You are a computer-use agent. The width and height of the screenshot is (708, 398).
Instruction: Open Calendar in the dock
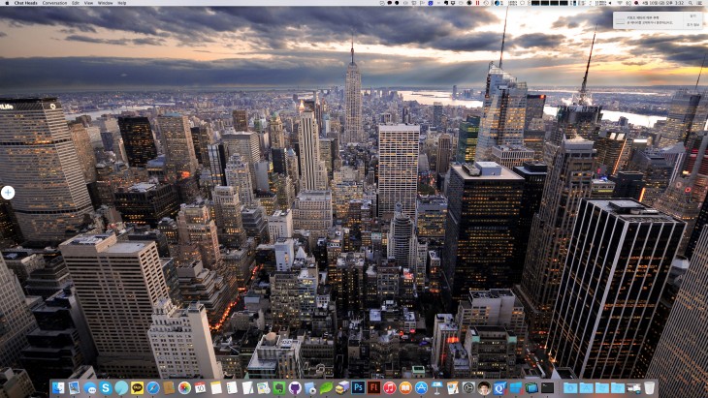200,388
